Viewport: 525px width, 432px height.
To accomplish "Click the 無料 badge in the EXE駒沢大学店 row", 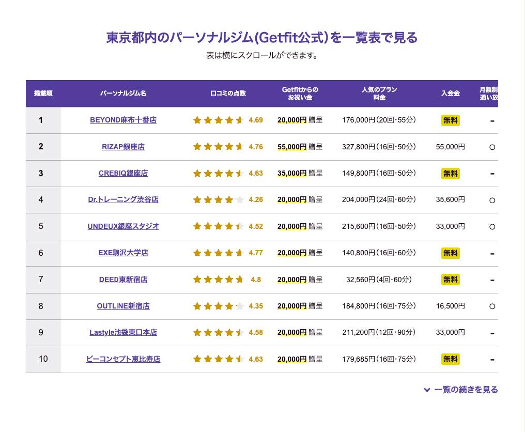I will tap(451, 253).
